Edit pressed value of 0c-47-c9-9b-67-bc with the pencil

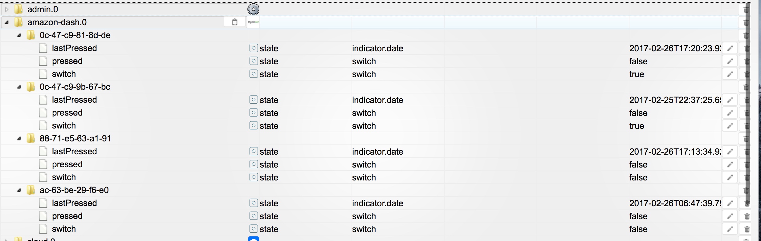[730, 113]
